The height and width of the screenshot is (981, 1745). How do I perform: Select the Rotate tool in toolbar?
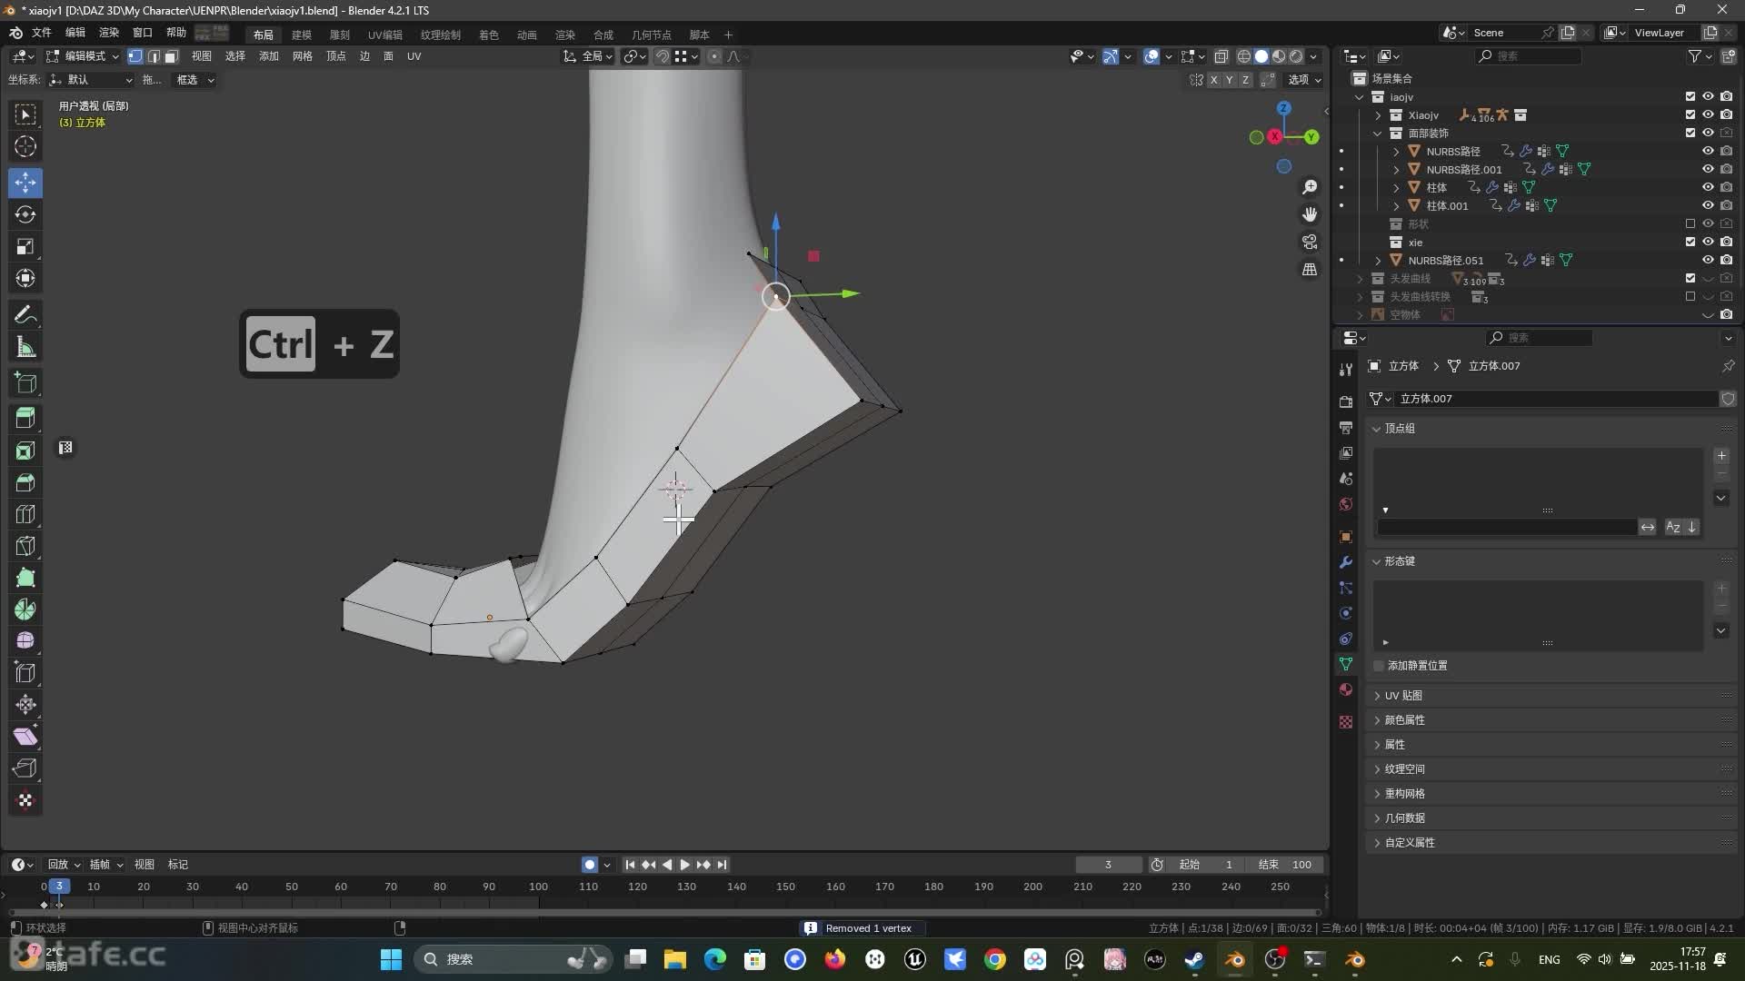coord(25,215)
